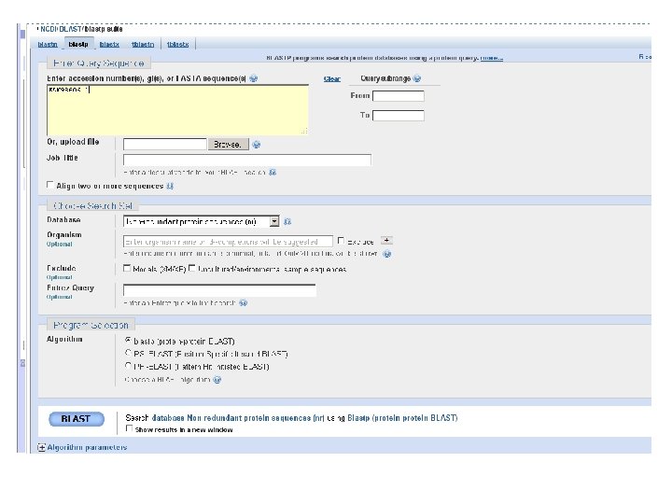Add another organism with plus button

tap(386, 241)
